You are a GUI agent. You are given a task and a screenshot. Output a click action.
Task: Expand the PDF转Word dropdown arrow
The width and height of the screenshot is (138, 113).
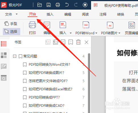[x=96, y=33]
